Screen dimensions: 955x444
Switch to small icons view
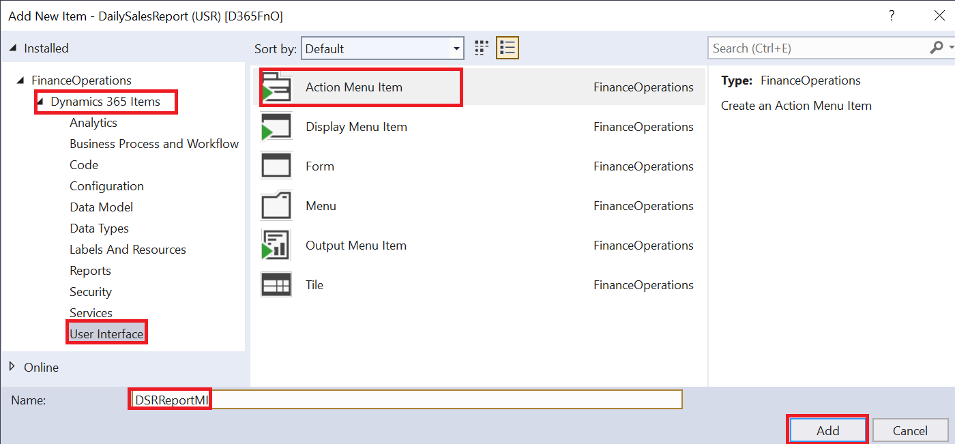481,48
